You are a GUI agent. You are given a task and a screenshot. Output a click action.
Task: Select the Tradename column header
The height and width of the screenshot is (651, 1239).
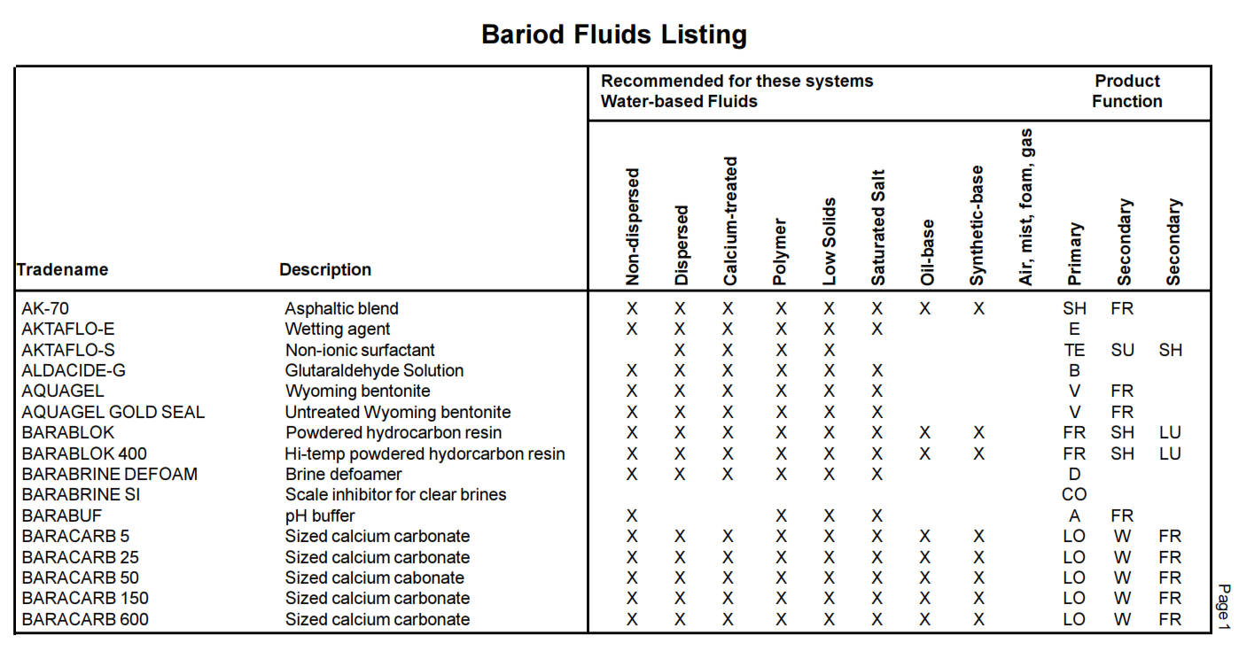tap(62, 269)
